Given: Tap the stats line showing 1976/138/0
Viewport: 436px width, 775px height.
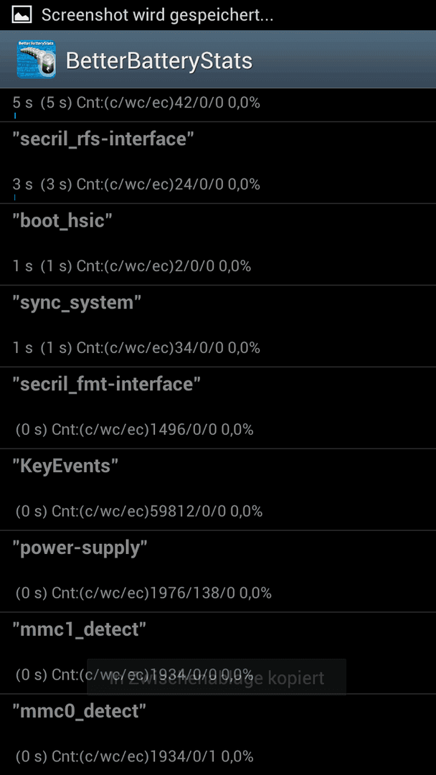Looking at the screenshot, I should coord(143,593).
